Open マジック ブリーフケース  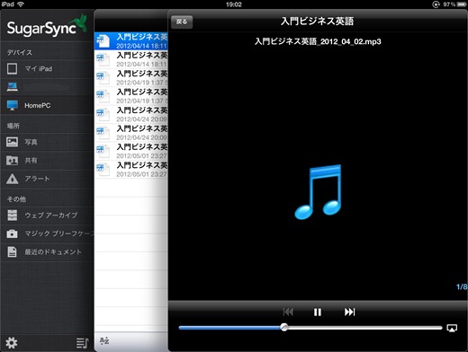click(47, 233)
